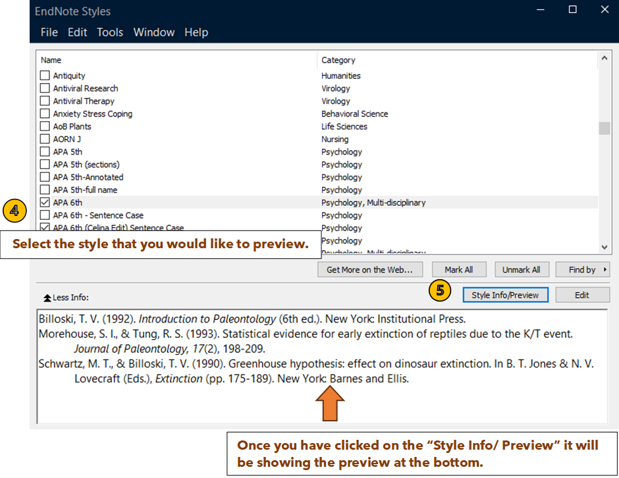This screenshot has height=478, width=619.
Task: Open the Help menu
Action: coord(196,32)
